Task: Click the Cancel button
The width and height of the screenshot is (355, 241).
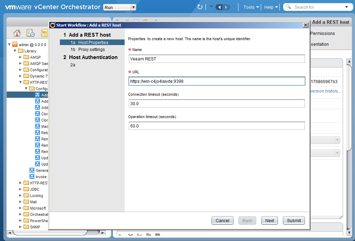Action: point(222,220)
